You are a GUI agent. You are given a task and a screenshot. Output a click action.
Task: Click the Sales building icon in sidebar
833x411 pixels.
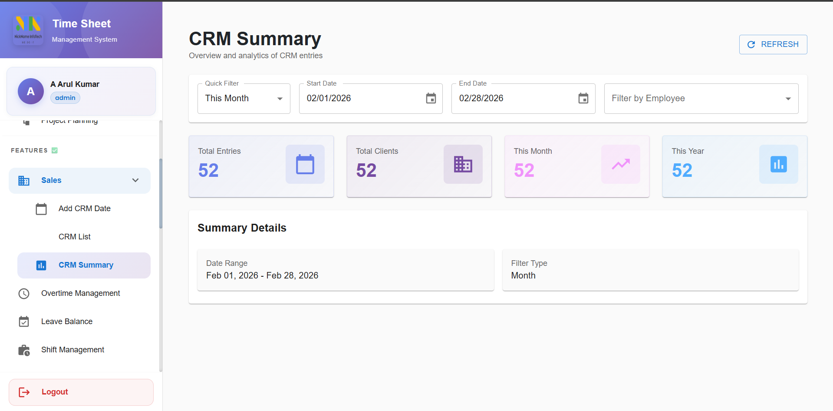(x=24, y=180)
